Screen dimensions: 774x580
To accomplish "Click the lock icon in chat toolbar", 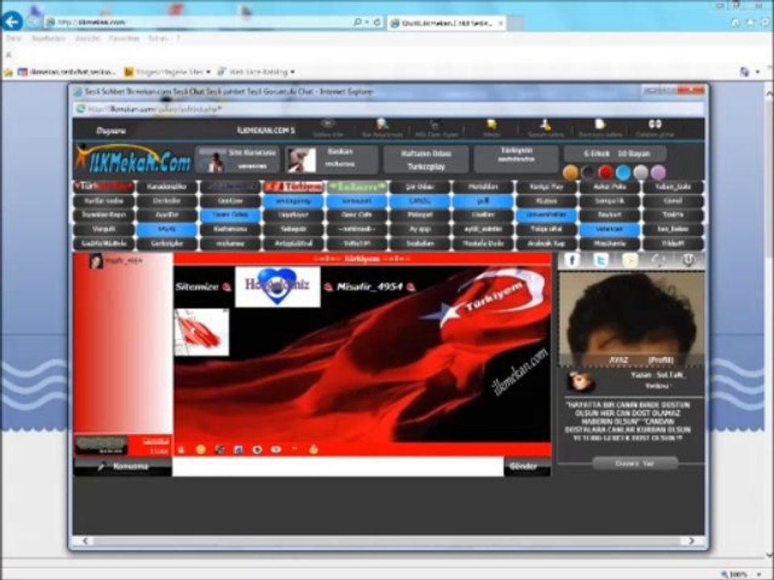I will click(x=181, y=449).
